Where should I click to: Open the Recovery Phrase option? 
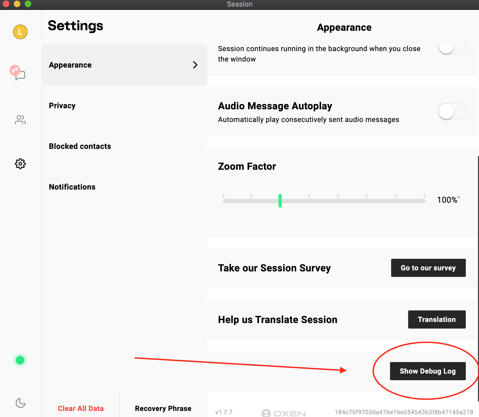click(163, 408)
